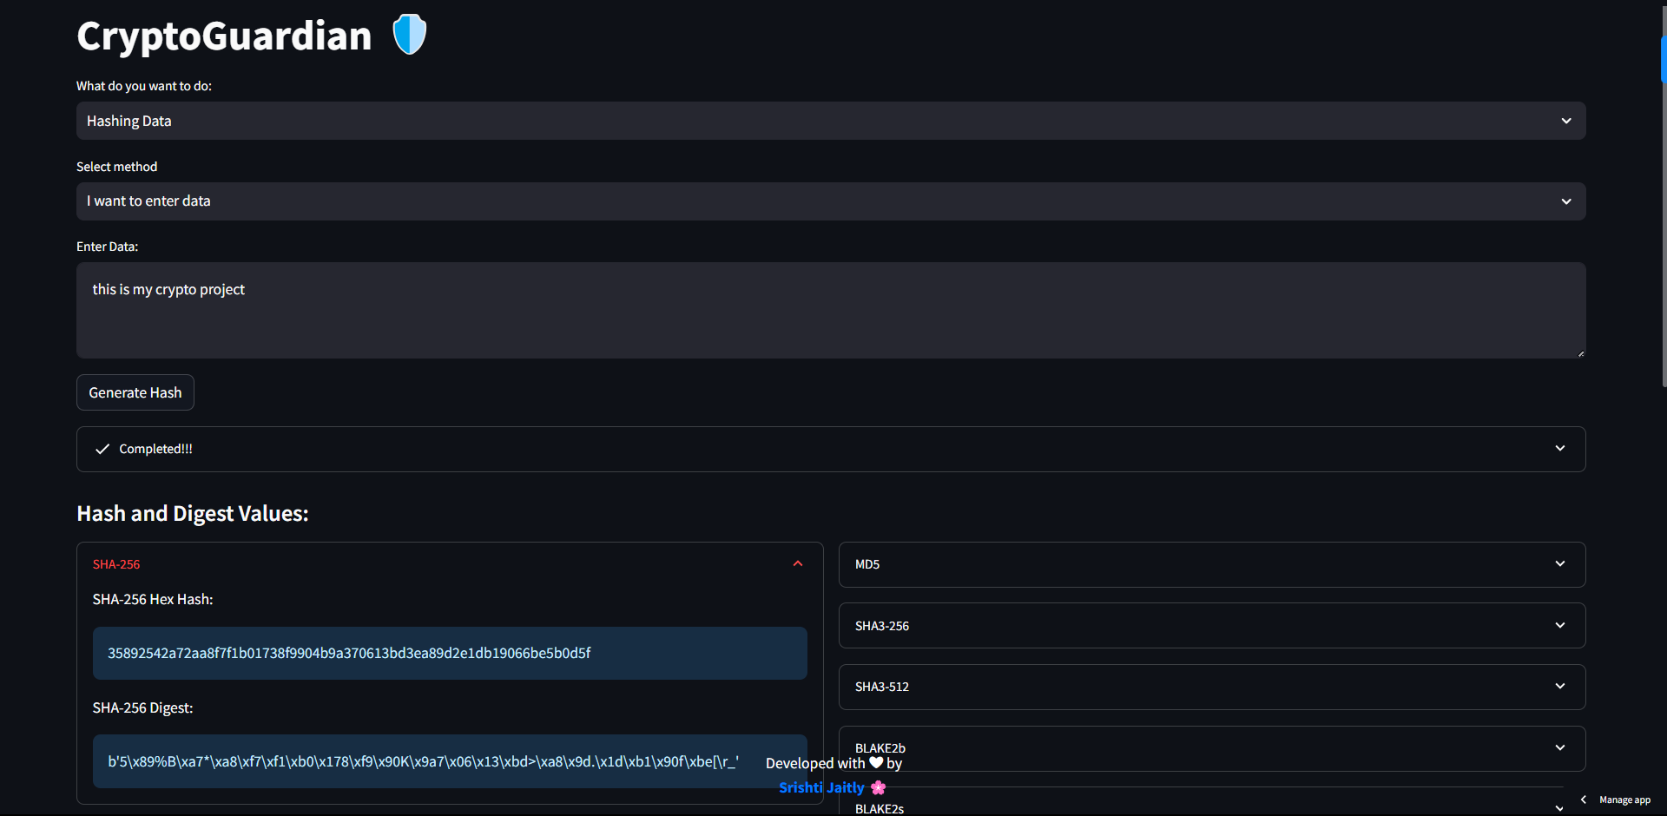Click the SHA-256 hex hash value
The image size is (1667, 816).
click(x=349, y=653)
